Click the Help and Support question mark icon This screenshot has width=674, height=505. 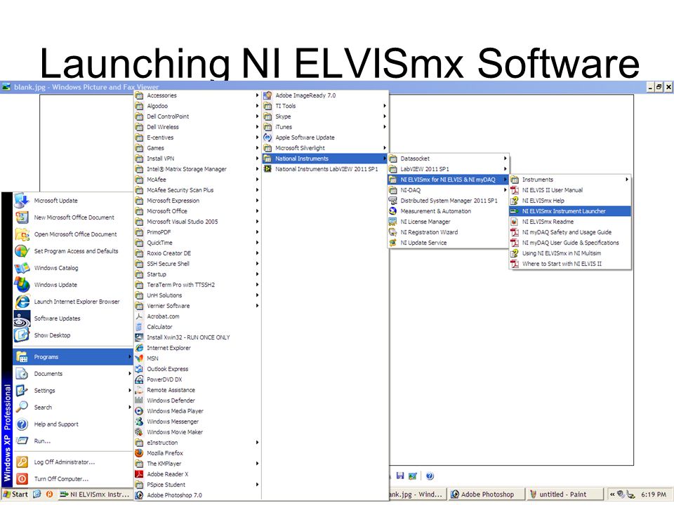(x=22, y=424)
